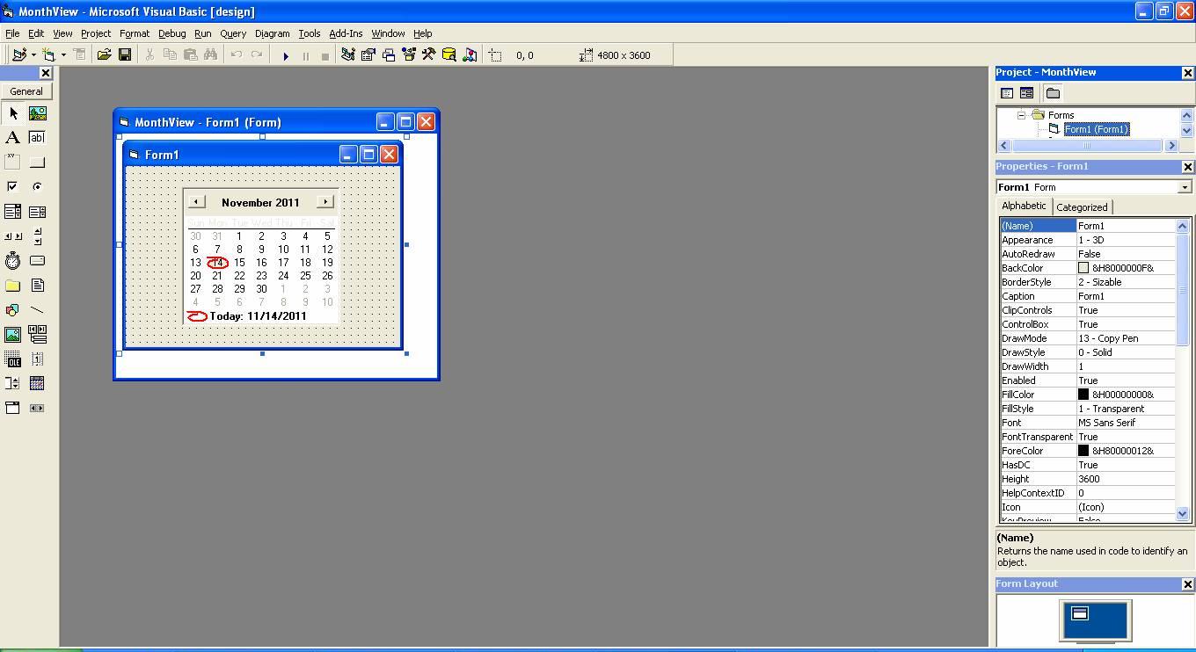Collapse the Forms folder in project tree
The image size is (1196, 652).
click(1022, 115)
